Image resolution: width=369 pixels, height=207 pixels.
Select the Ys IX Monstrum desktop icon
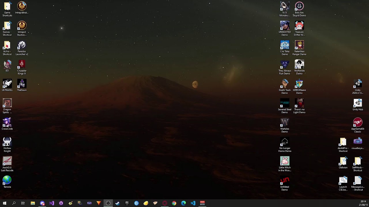click(285, 9)
